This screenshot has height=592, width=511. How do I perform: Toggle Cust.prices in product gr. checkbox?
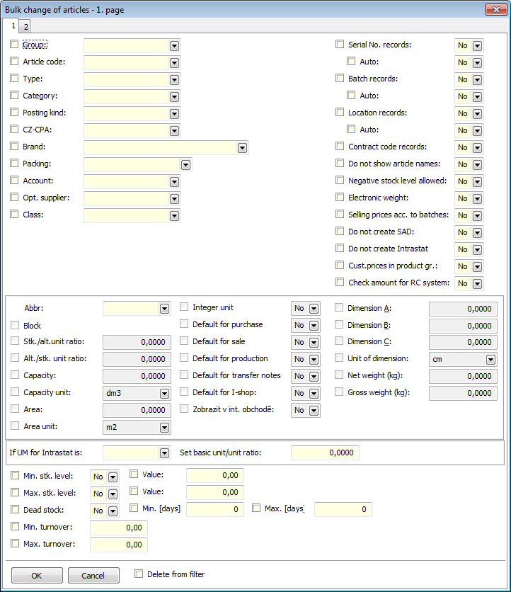click(340, 265)
